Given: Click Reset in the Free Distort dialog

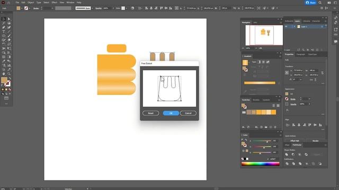Looking at the screenshot, I should coord(150,113).
